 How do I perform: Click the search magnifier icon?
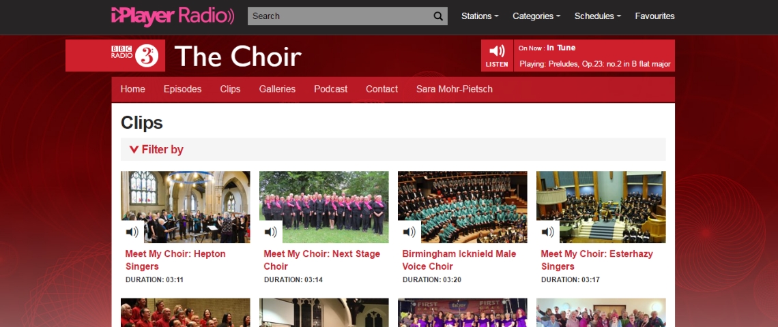click(x=438, y=16)
